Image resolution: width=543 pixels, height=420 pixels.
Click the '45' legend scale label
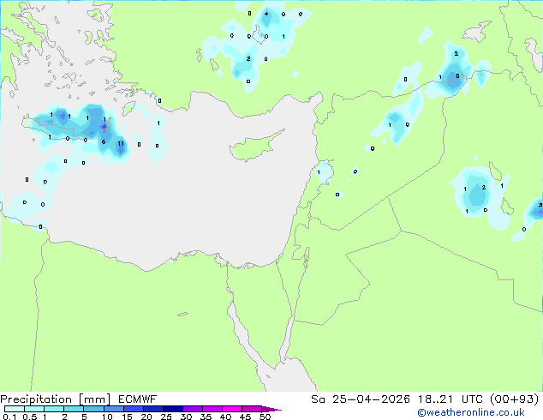tap(245, 417)
